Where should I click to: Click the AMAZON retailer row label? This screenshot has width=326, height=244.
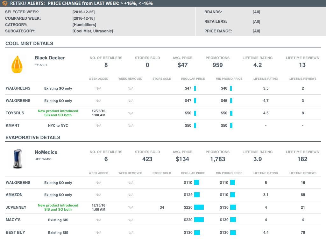(x=14, y=195)
